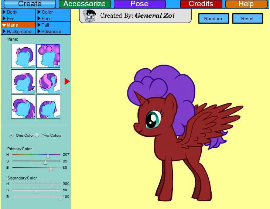The image size is (270, 209).
Task: Adjust the Primary Color hue slider
Action: [48, 155]
